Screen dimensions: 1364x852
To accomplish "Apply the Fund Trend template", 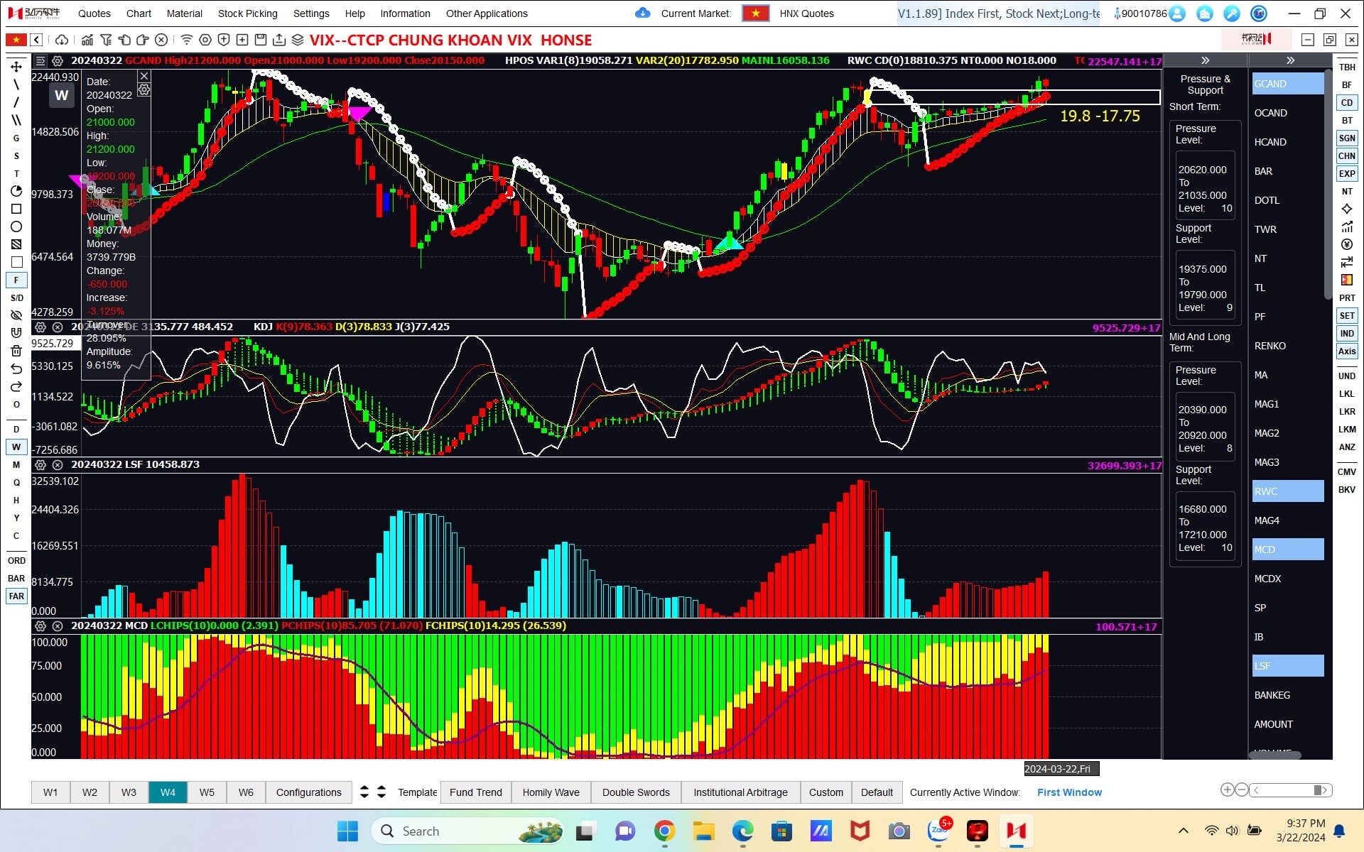I will click(x=476, y=792).
